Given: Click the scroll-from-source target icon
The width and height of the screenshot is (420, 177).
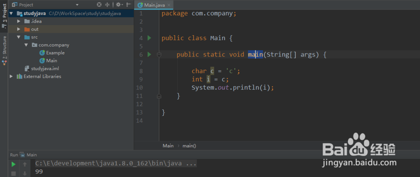Looking at the screenshot, I should coord(100,5).
